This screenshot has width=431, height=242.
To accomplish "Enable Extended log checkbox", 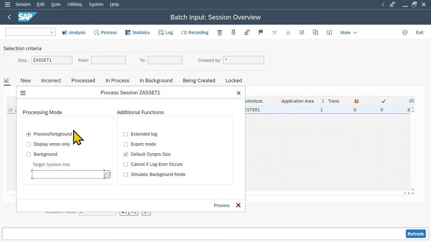I will (x=126, y=134).
